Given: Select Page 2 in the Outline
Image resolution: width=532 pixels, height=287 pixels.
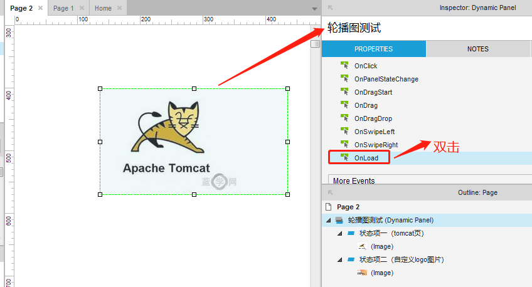Looking at the screenshot, I should pos(348,207).
